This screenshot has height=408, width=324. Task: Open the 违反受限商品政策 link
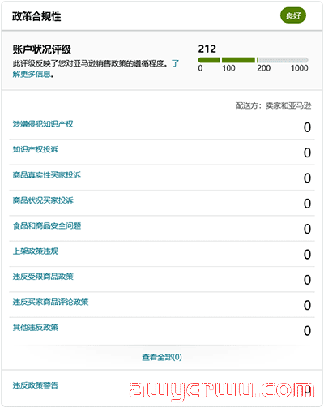(43, 277)
